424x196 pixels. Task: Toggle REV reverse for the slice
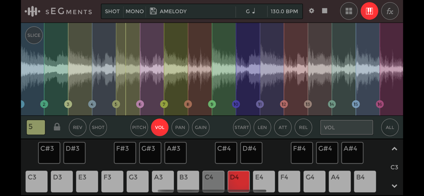[78, 127]
